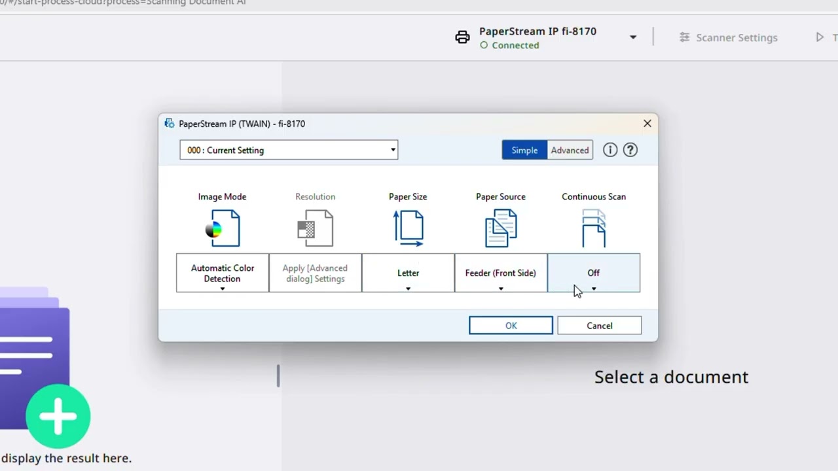Image resolution: width=838 pixels, height=471 pixels.
Task: Click the printer icon beside PaperStream IP fi-8170
Action: [x=462, y=37]
